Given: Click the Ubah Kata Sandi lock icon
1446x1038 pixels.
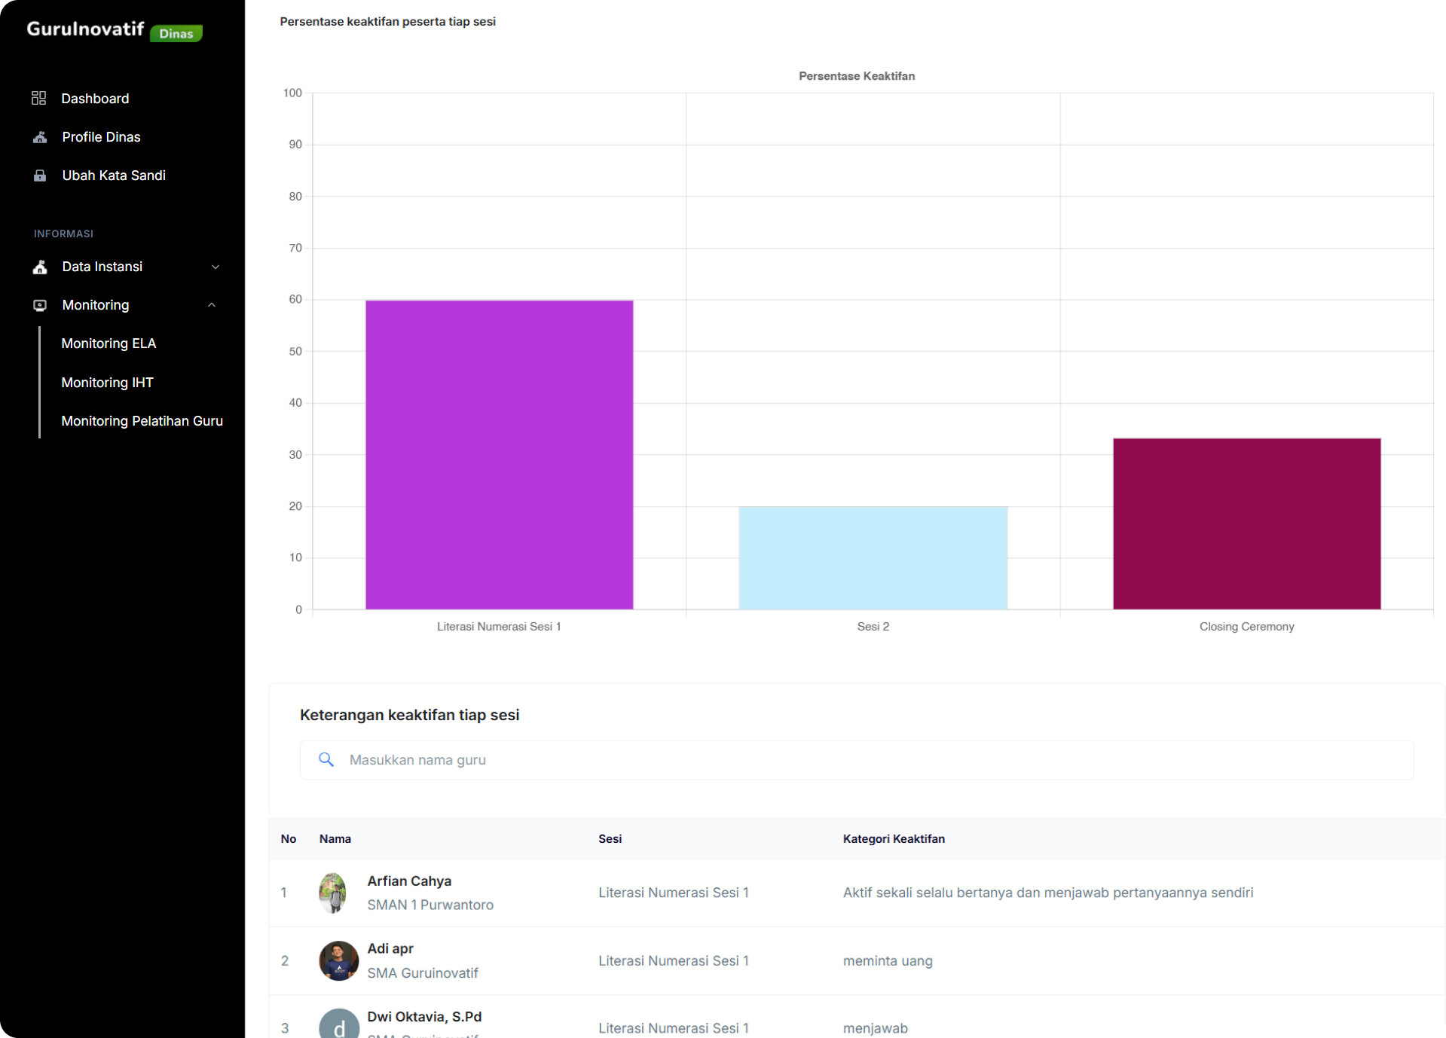Looking at the screenshot, I should click(x=40, y=176).
